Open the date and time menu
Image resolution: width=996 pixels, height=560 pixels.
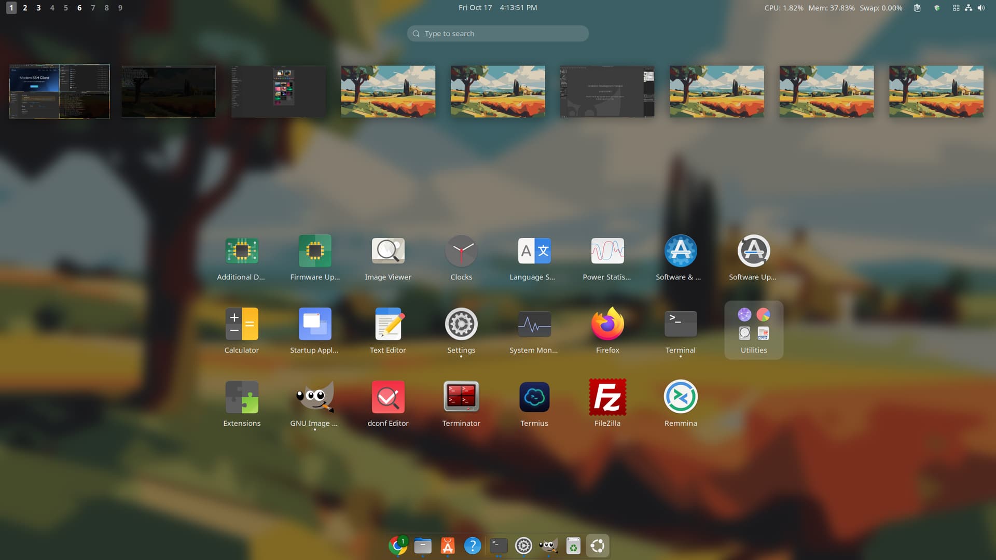(x=497, y=8)
